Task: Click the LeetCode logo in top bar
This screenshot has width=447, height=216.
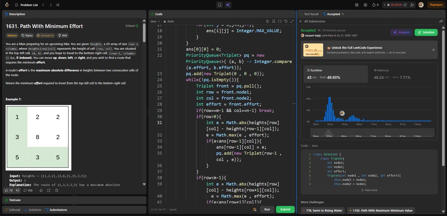Action: 7,5
